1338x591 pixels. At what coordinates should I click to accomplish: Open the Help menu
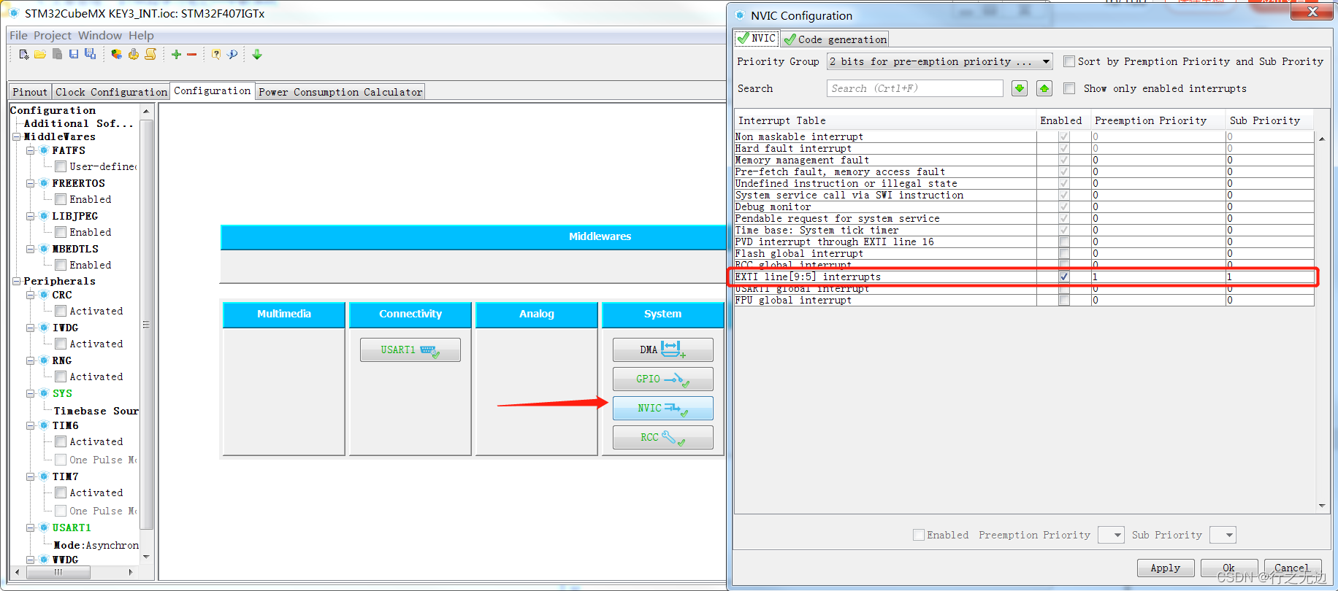(141, 35)
